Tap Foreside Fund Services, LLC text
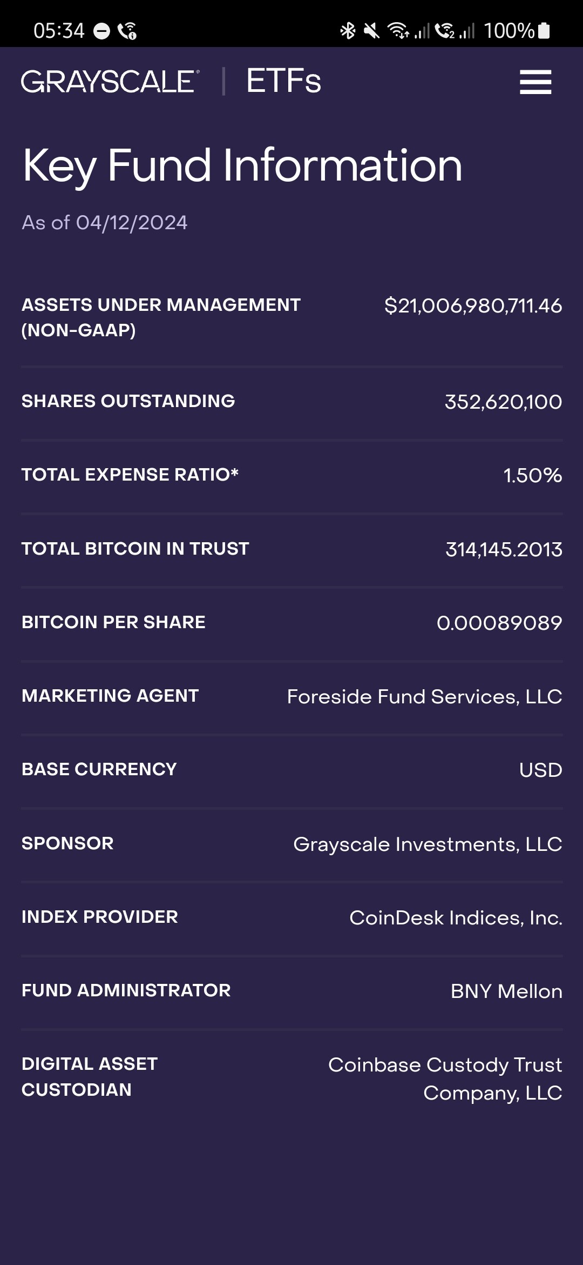This screenshot has width=583, height=1265. pos(424,697)
